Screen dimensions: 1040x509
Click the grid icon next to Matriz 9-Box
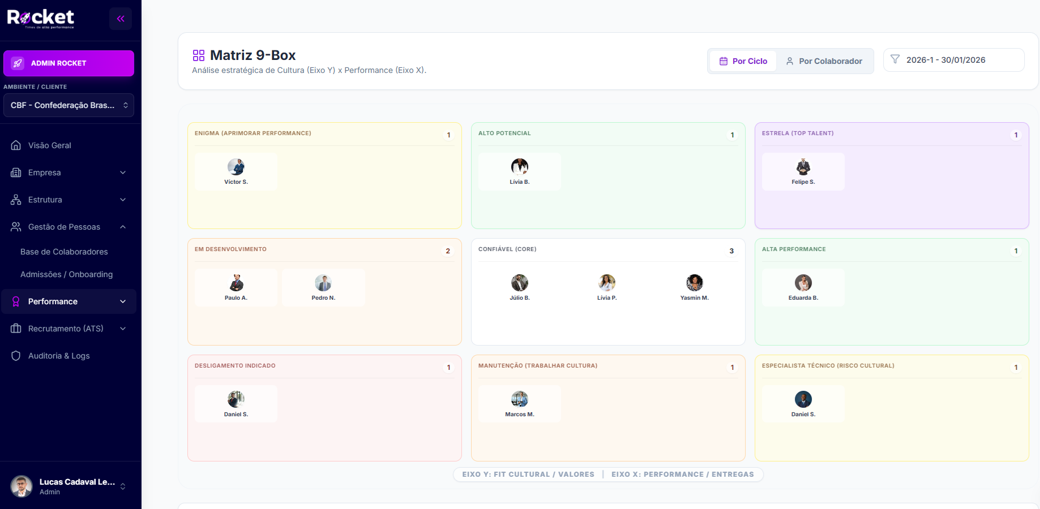(x=198, y=55)
